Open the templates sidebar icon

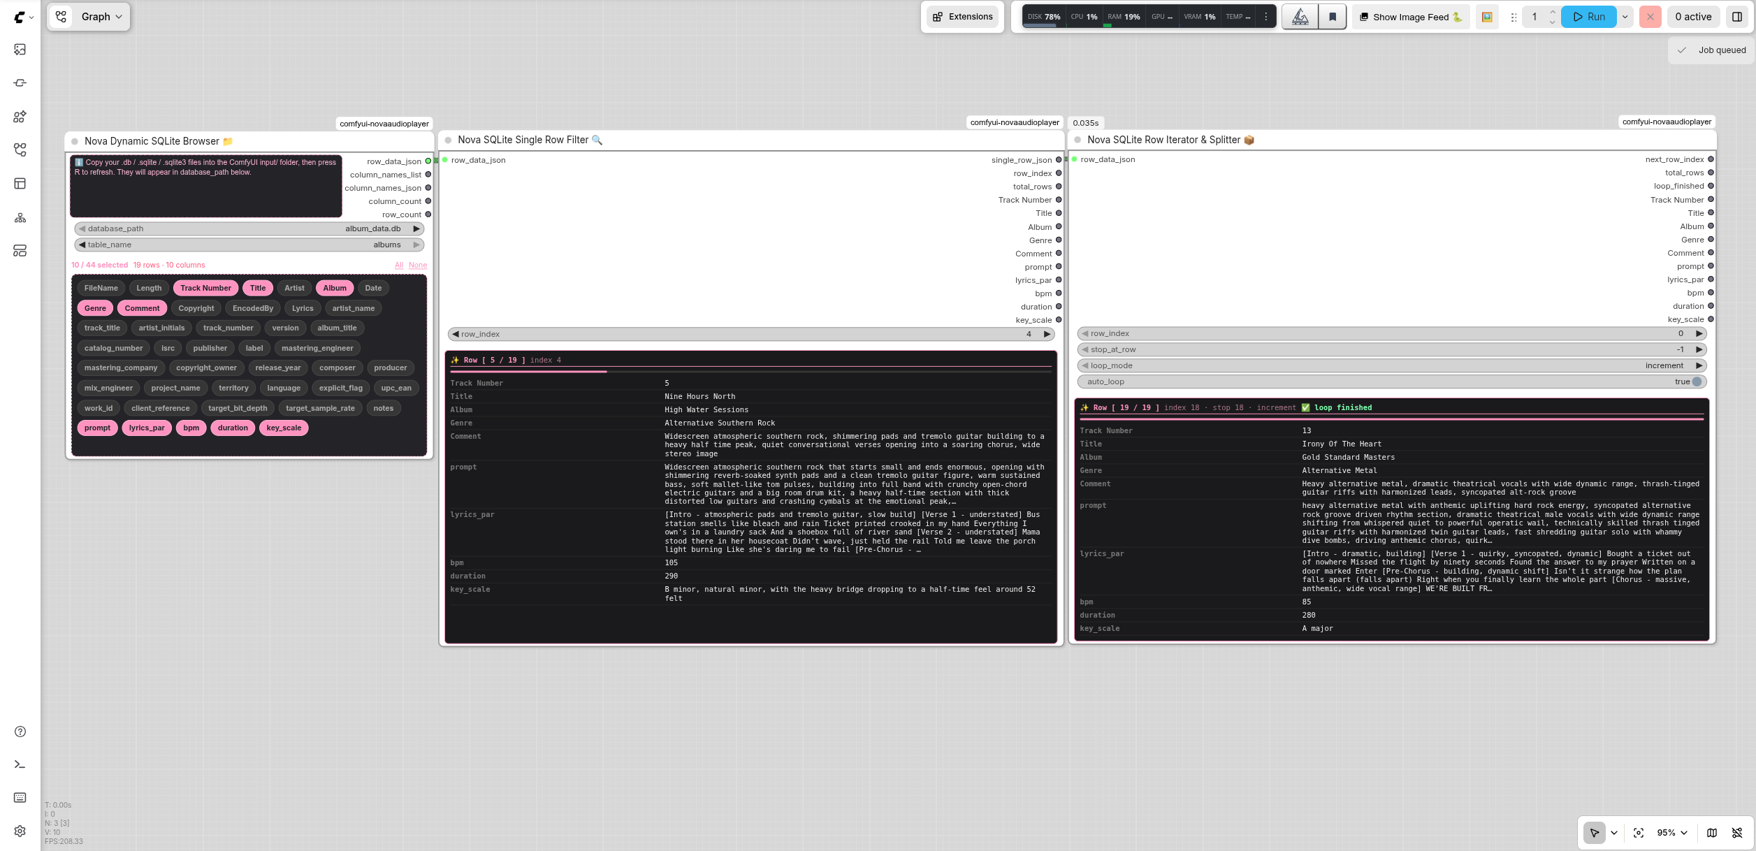(x=20, y=184)
